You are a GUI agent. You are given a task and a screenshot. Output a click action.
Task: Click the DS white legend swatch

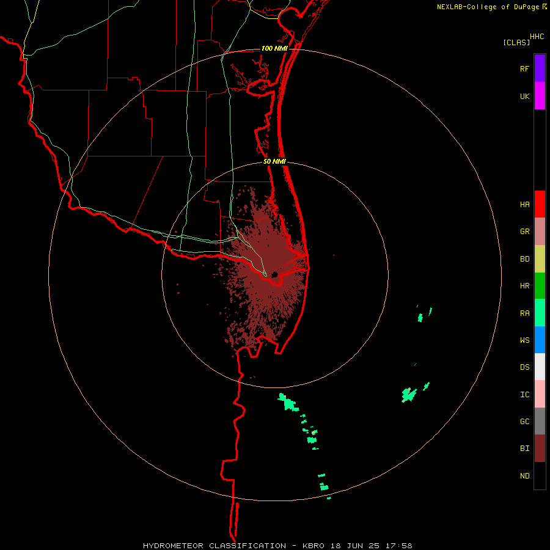click(x=540, y=367)
